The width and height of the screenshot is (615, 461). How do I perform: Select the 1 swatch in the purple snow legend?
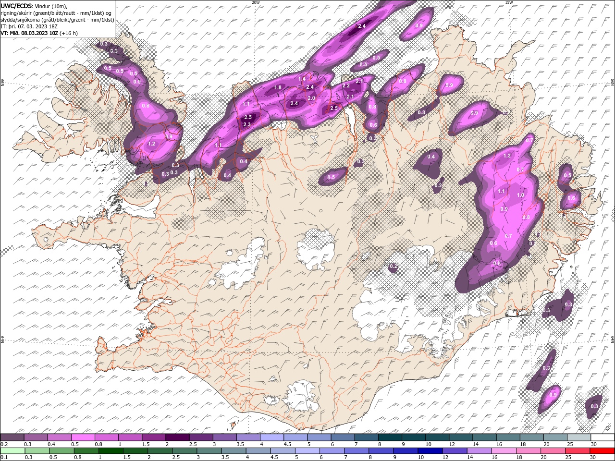(x=130, y=437)
